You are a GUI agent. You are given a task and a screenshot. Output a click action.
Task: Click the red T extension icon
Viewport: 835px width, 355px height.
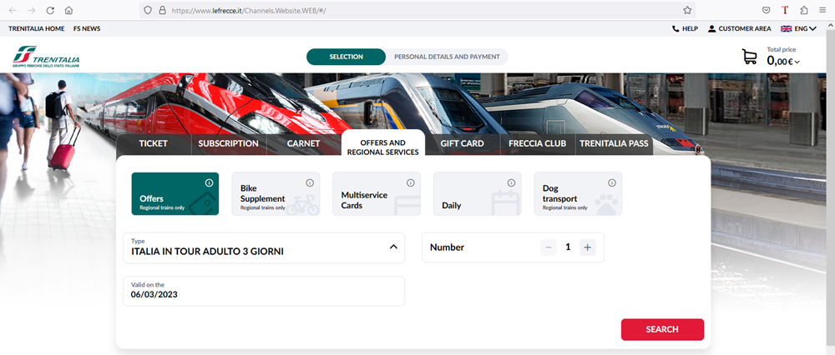point(785,10)
